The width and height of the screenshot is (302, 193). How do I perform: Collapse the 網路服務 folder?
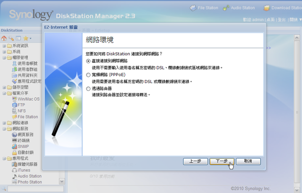point(4,129)
